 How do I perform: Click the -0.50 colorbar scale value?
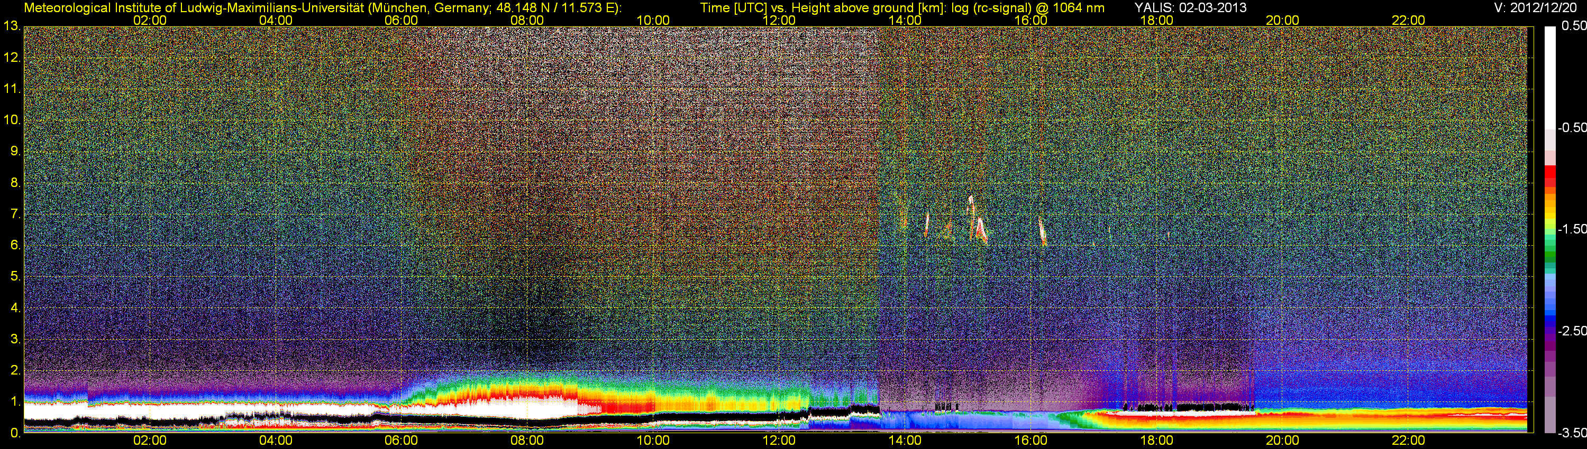coord(1572,127)
